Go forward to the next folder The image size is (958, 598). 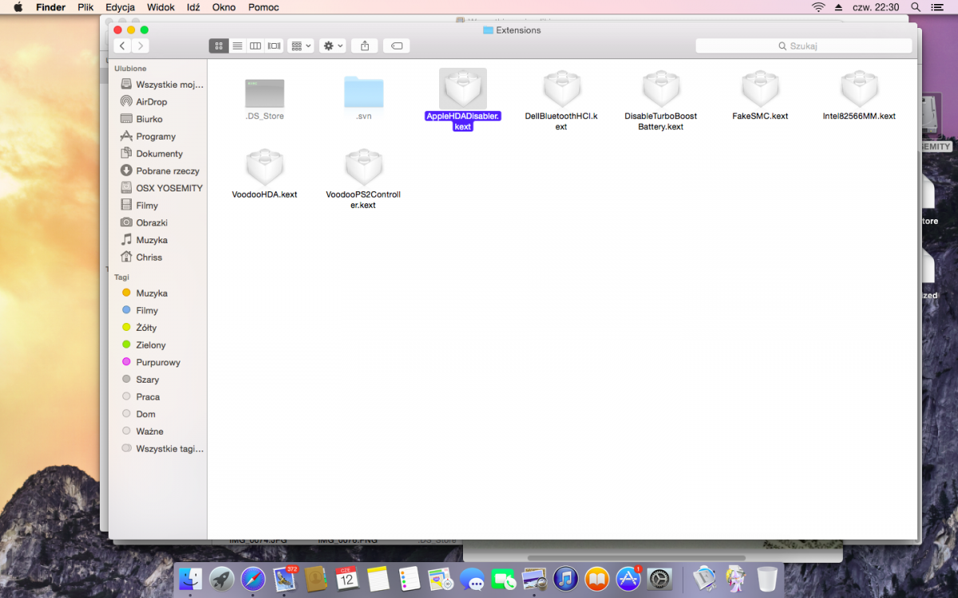click(141, 46)
